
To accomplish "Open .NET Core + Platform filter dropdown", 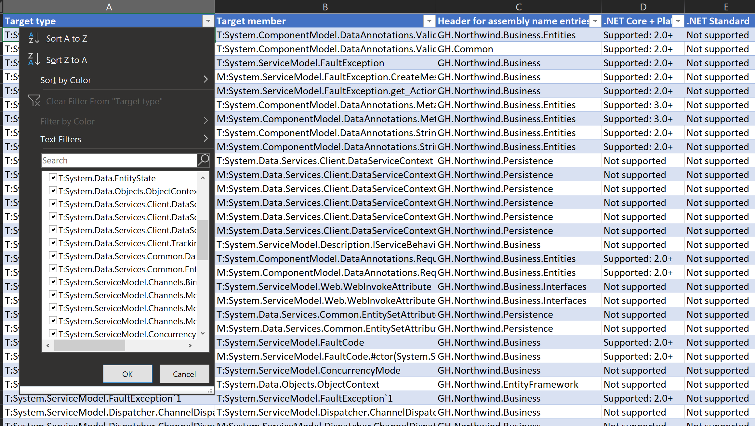I will (x=678, y=21).
